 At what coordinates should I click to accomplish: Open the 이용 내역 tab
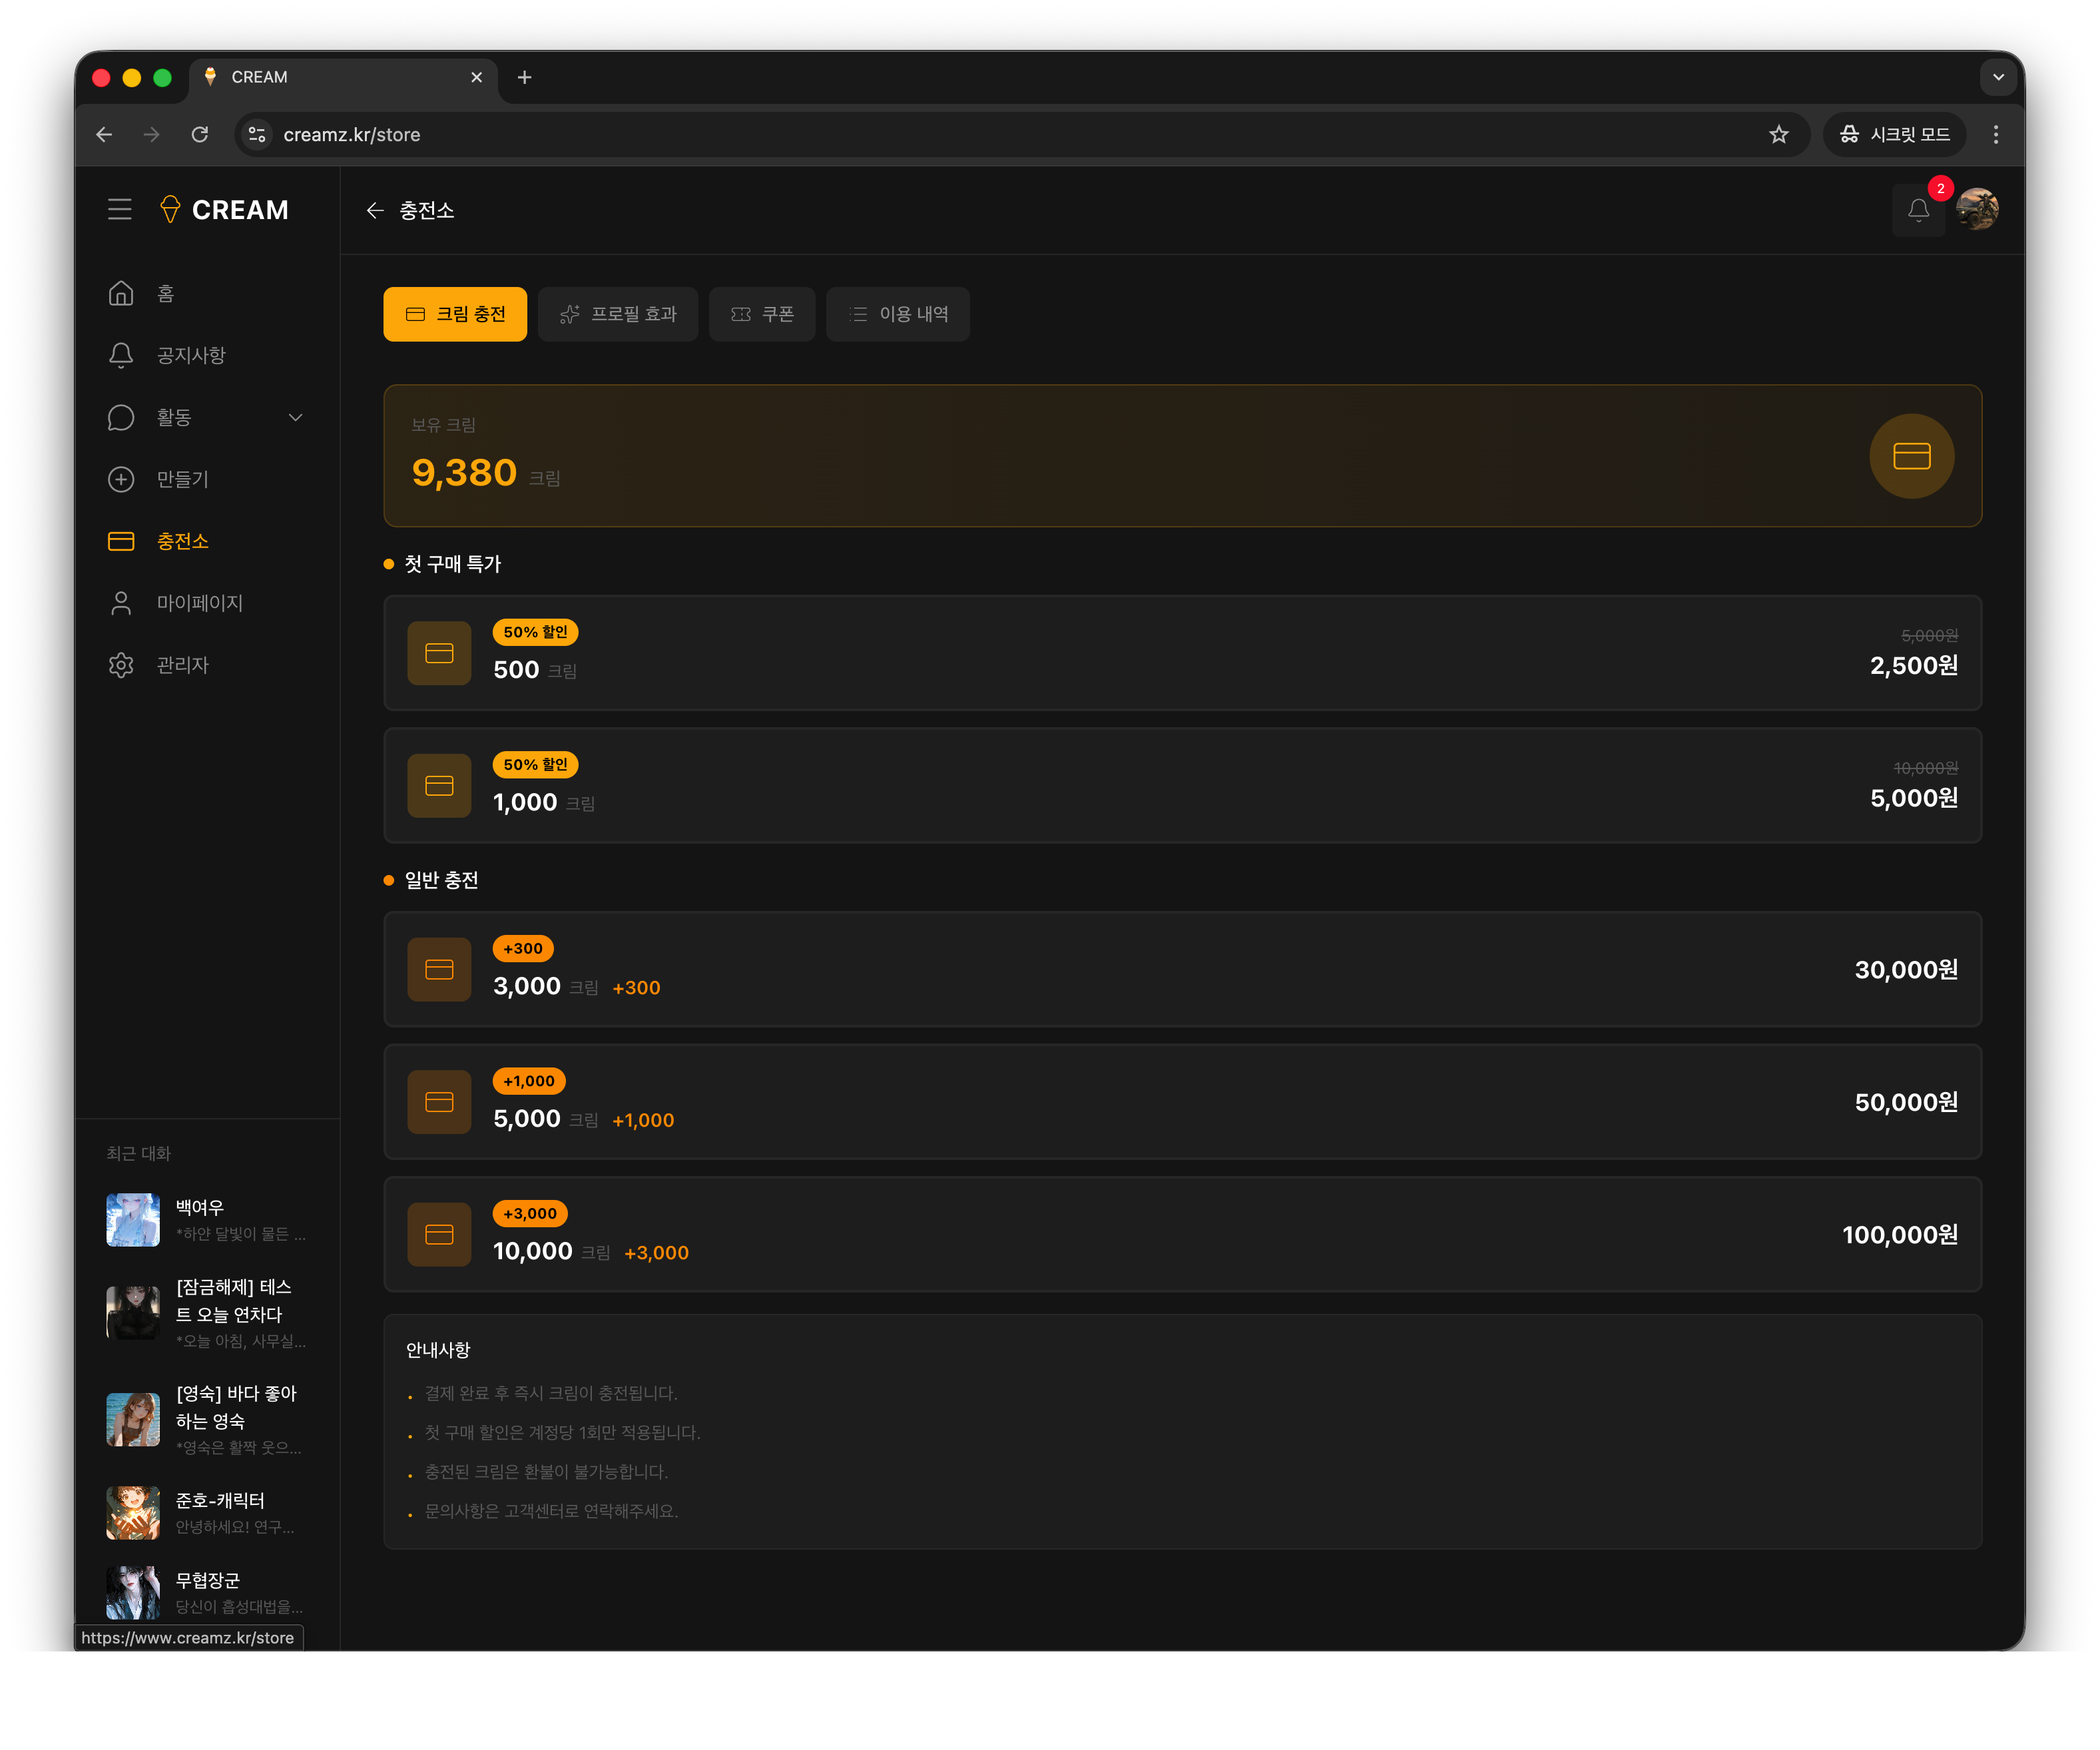(x=897, y=314)
